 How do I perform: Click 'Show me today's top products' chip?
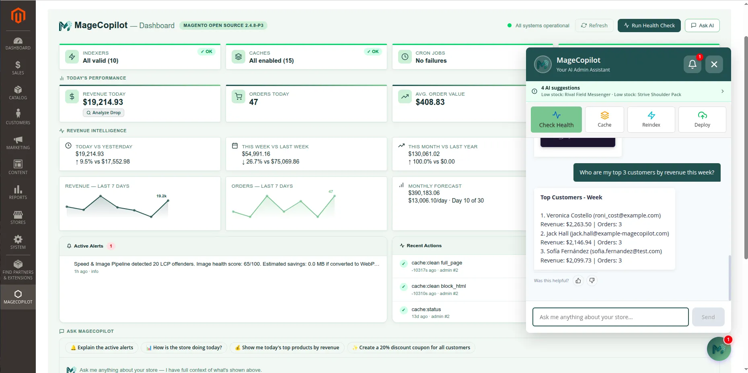(x=287, y=348)
